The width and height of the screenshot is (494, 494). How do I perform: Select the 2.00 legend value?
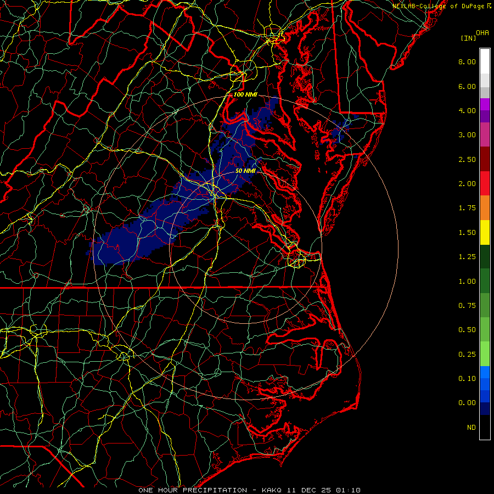[467, 184]
